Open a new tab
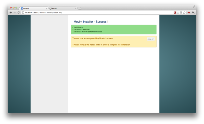Screen dimensions: 204x124 pos(80,8)
